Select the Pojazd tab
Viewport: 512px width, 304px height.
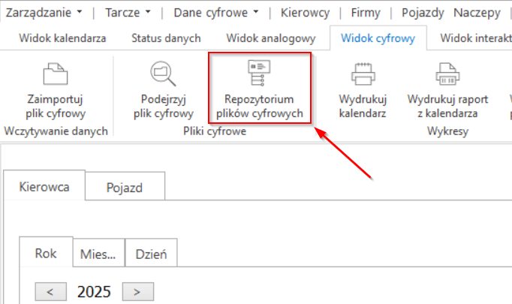[125, 186]
